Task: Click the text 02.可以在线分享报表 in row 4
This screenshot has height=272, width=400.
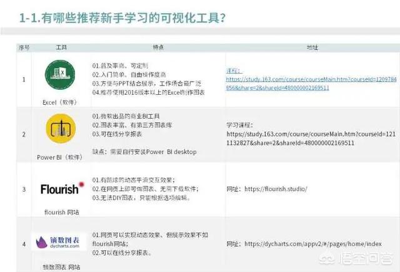Action: [122, 253]
